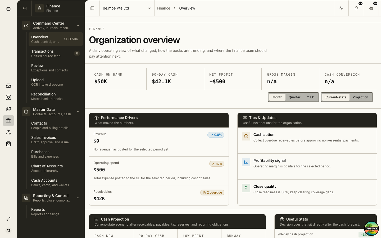The width and height of the screenshot is (381, 238).
Task: Click the Operating spend new badge
Action: click(x=217, y=164)
